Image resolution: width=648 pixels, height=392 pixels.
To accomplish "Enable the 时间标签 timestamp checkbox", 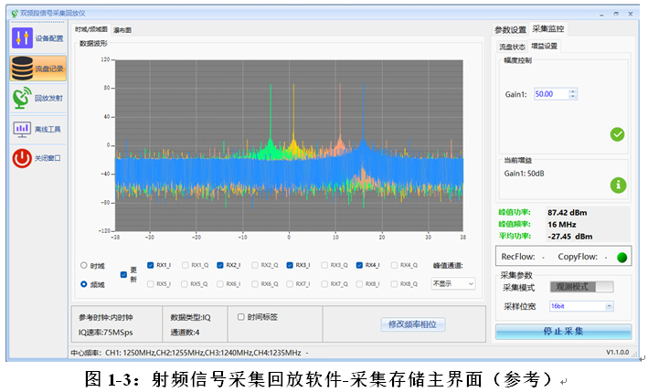I will (x=240, y=317).
